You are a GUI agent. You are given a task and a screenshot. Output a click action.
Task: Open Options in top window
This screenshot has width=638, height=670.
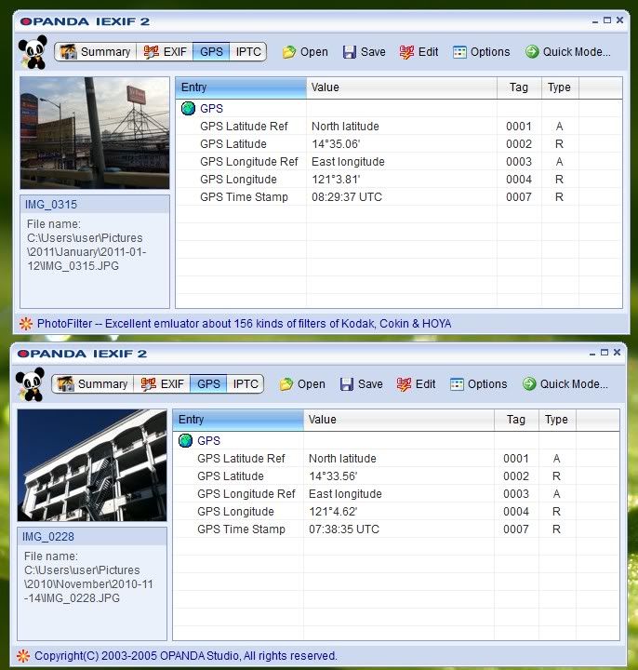coord(481,52)
